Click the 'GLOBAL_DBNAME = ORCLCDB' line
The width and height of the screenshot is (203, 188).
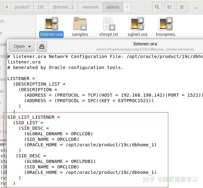point(58,134)
